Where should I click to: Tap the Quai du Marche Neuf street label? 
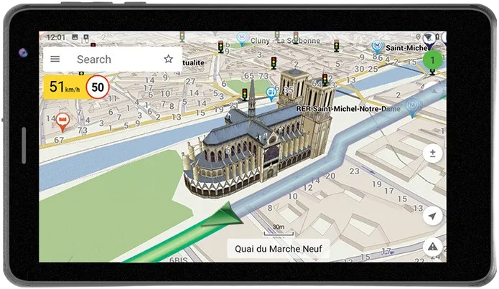(x=279, y=249)
